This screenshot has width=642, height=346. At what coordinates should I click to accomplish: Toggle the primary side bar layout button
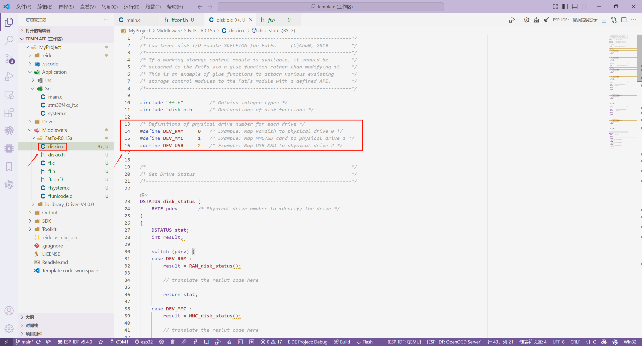[565, 7]
